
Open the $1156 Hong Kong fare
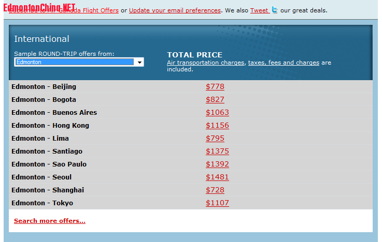coord(217,125)
